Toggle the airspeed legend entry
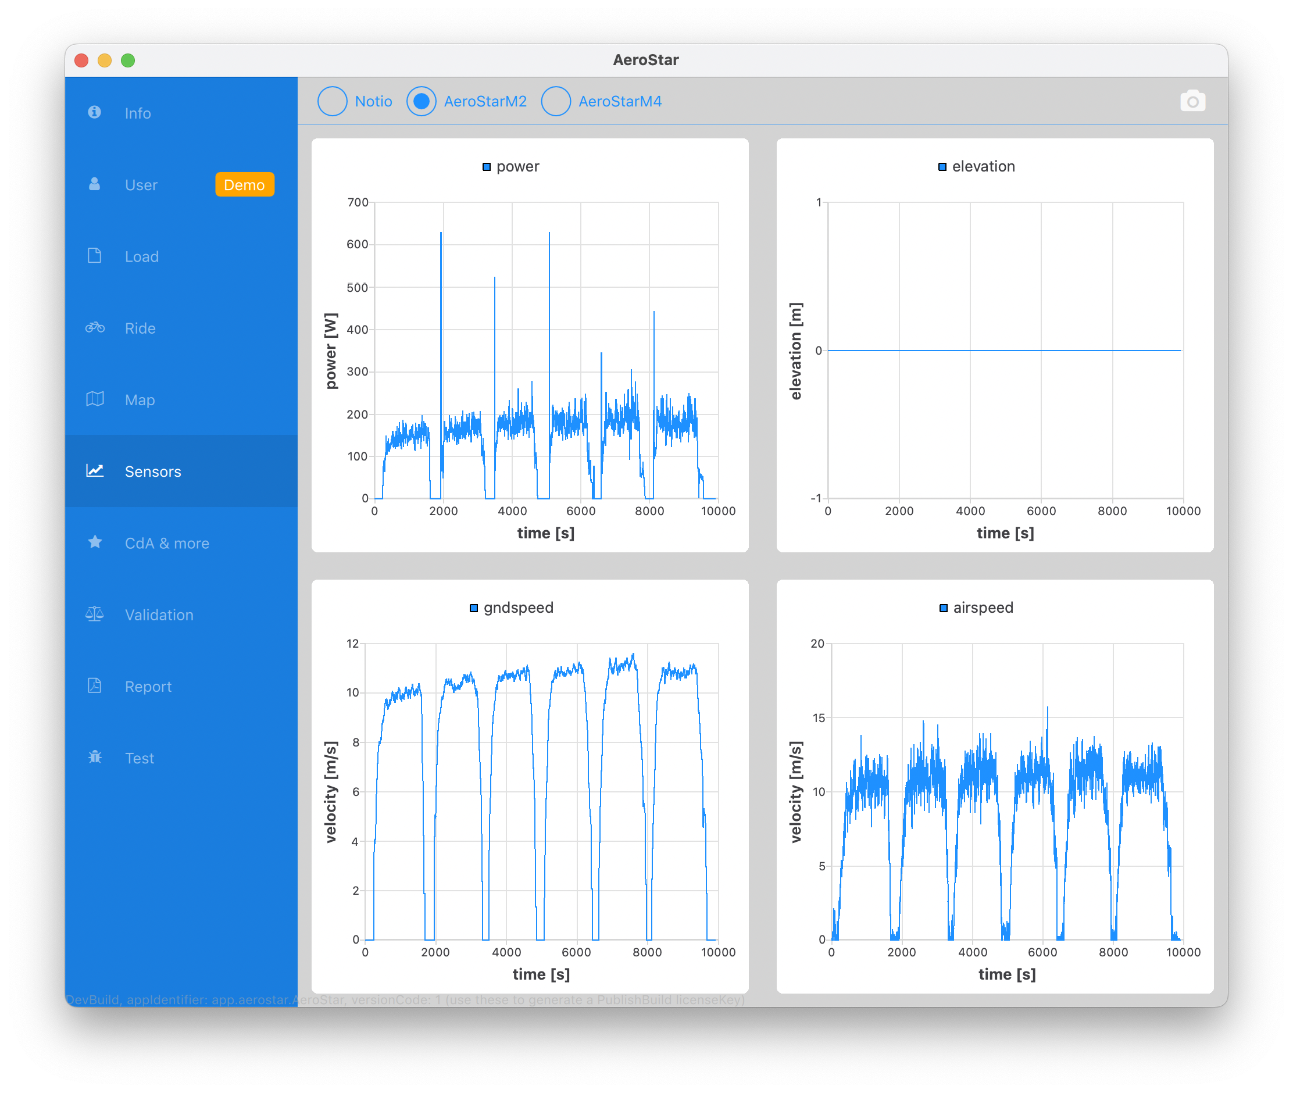The height and width of the screenshot is (1093, 1293). (976, 608)
